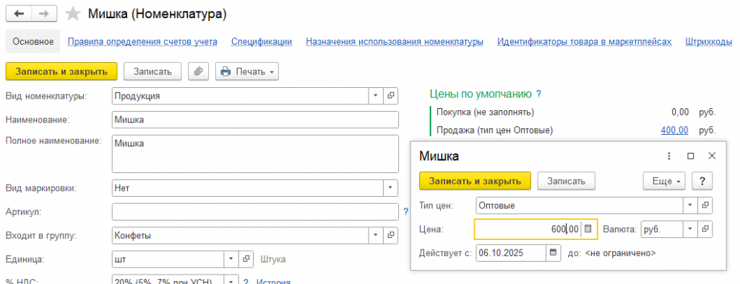Expand Единица dropdown

(231, 259)
